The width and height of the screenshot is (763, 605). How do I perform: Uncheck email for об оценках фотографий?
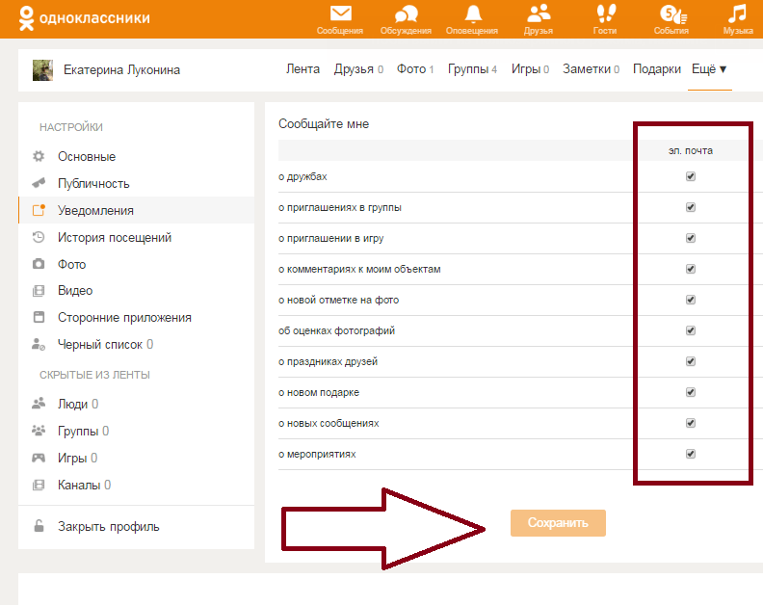[x=691, y=330]
